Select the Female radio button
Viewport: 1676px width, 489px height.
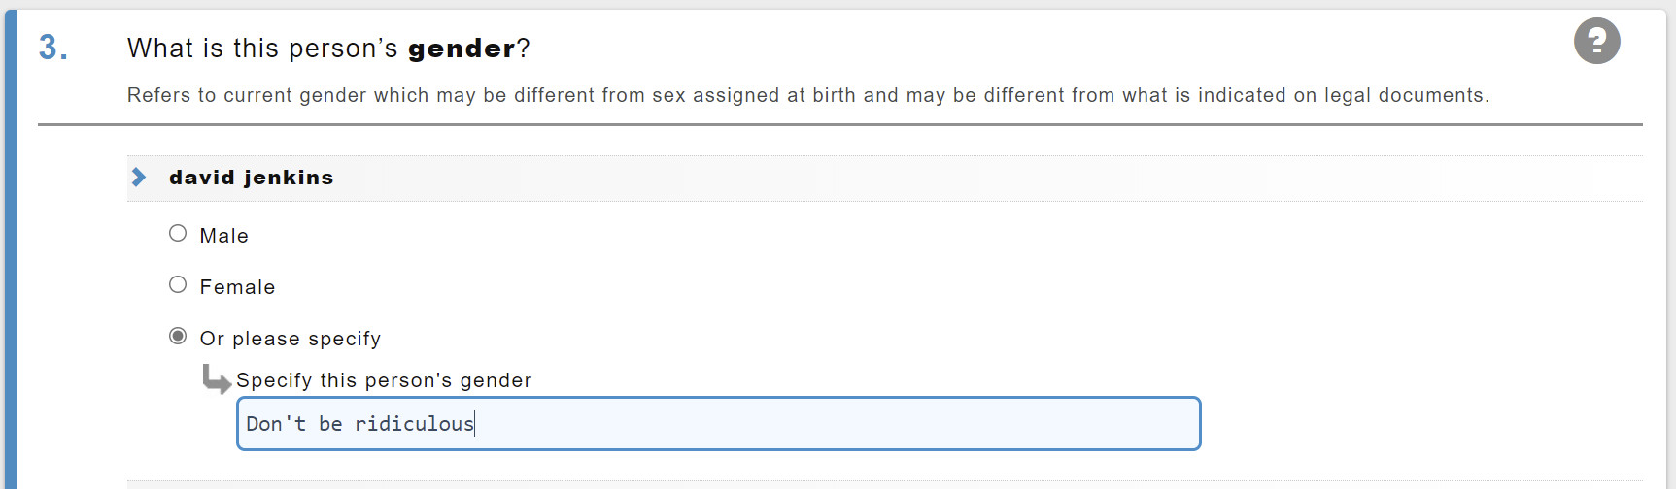pos(178,284)
